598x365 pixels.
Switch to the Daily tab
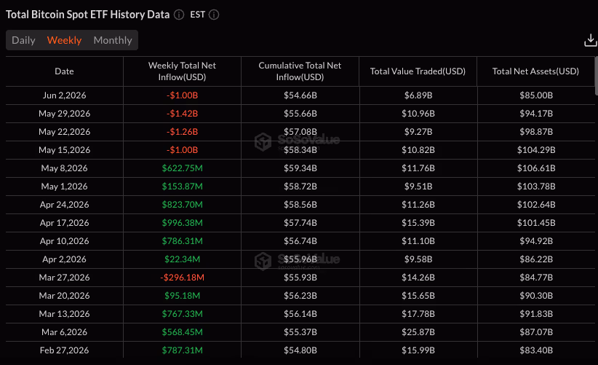point(24,40)
